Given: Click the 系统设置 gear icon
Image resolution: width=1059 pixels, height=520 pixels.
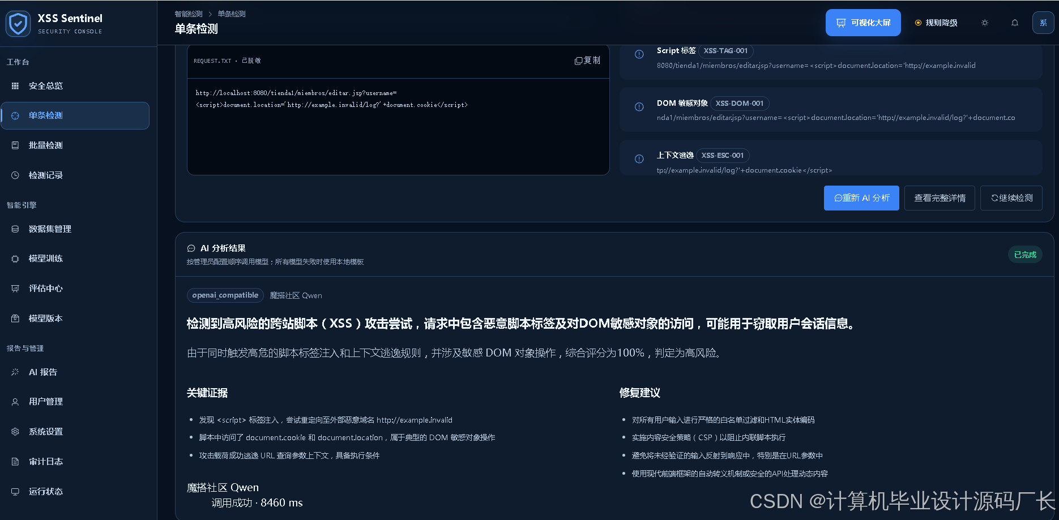Looking at the screenshot, I should (15, 432).
